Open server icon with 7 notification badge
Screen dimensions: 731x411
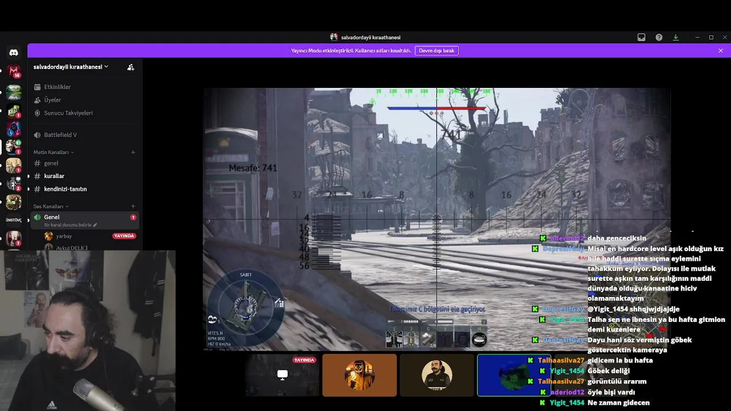[x=14, y=237]
